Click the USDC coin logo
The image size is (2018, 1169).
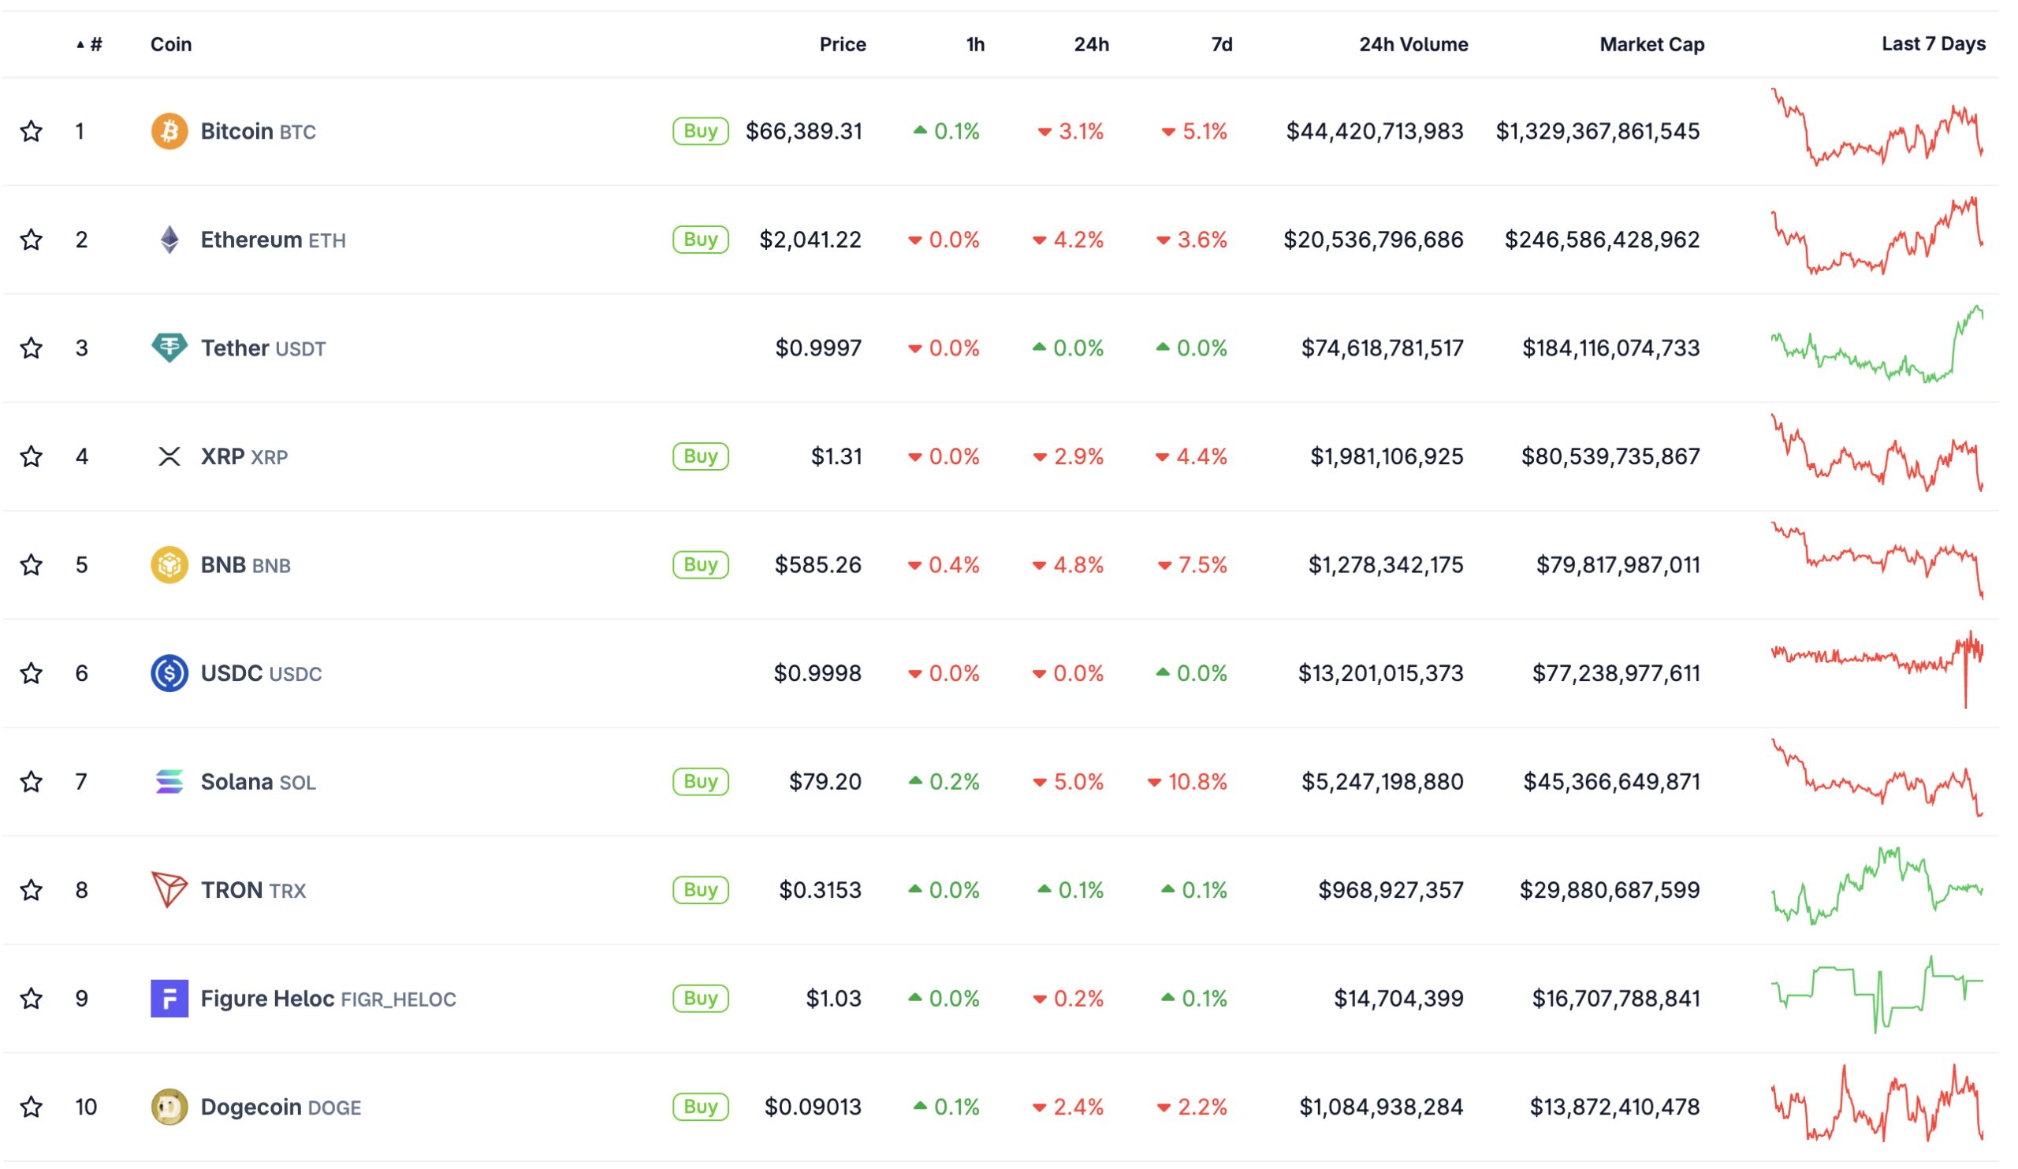169,673
